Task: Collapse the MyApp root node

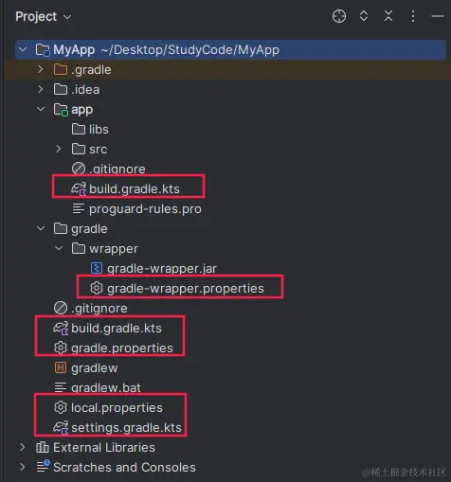Action: tap(23, 49)
